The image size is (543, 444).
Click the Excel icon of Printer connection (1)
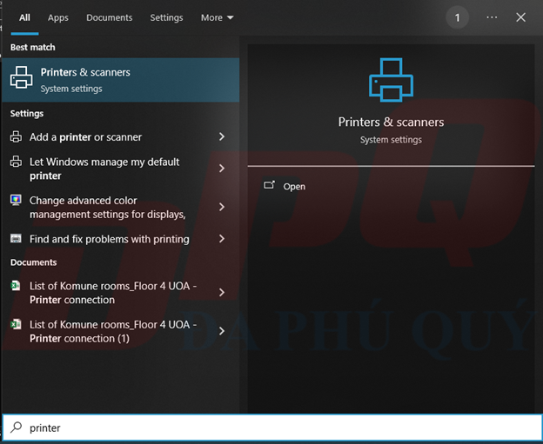[x=16, y=324]
